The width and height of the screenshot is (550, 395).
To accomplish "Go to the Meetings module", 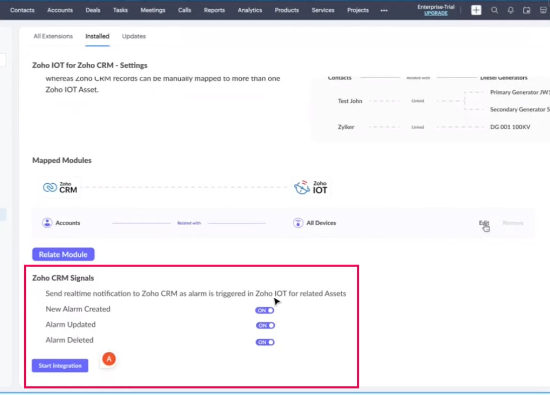I will tap(153, 10).
